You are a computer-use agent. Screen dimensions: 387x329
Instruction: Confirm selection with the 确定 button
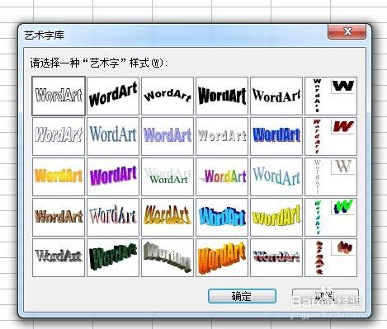(x=242, y=296)
